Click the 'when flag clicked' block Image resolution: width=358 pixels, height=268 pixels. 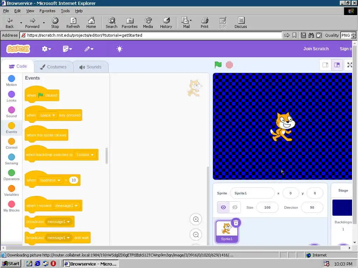[x=42, y=94]
